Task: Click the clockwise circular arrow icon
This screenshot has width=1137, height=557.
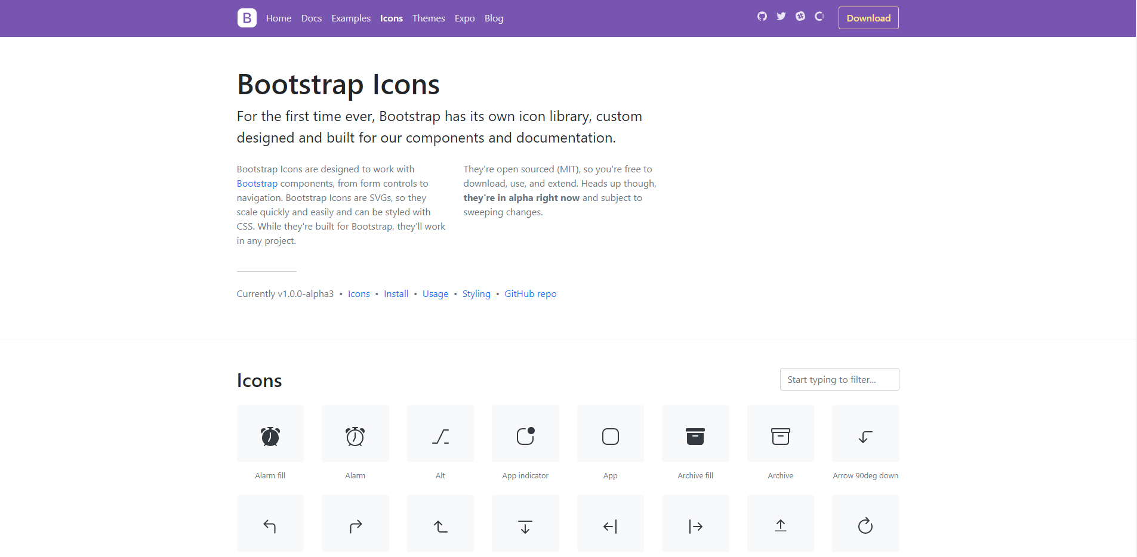Action: point(865,524)
